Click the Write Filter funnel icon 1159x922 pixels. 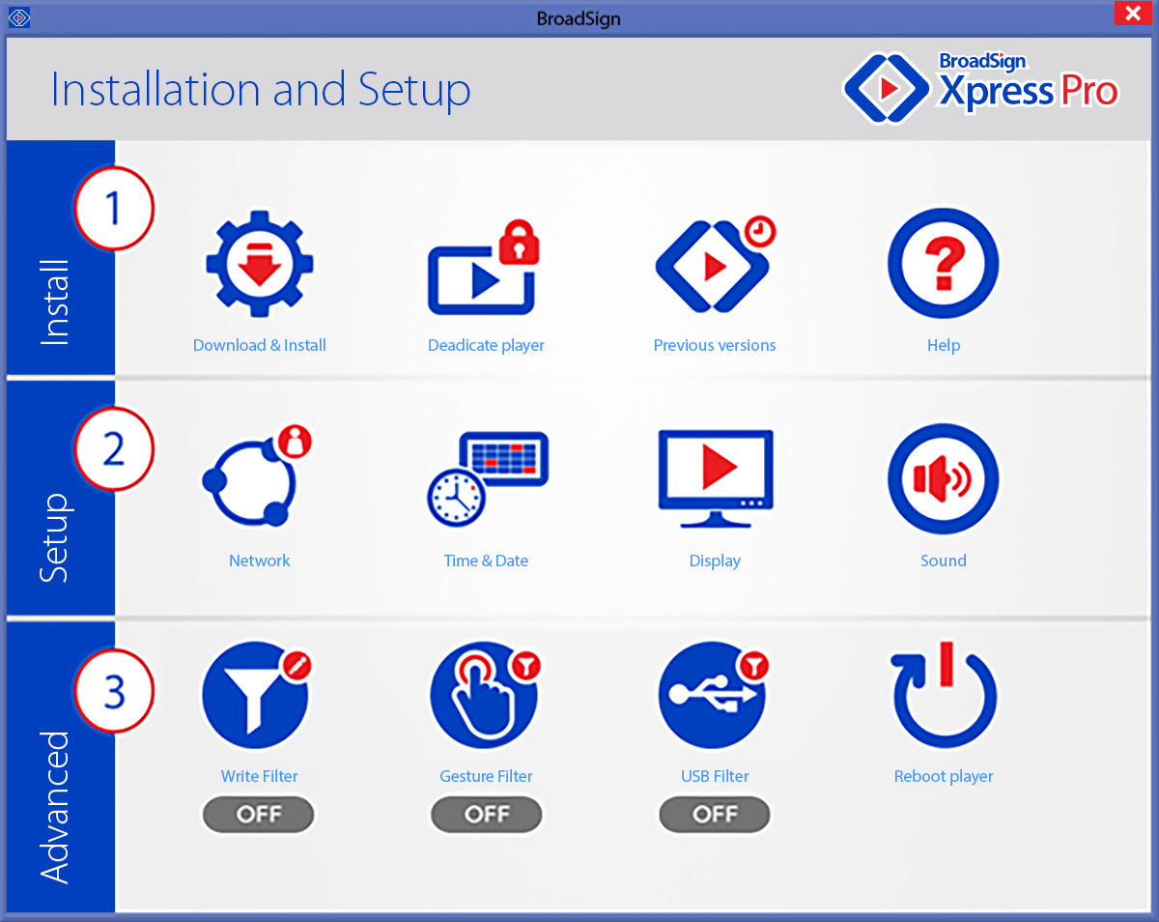coord(258,695)
